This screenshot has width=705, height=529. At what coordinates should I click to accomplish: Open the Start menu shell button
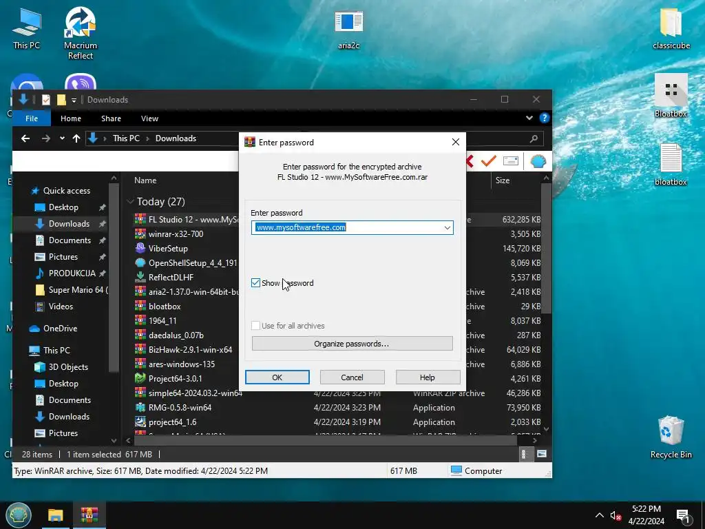click(19, 515)
